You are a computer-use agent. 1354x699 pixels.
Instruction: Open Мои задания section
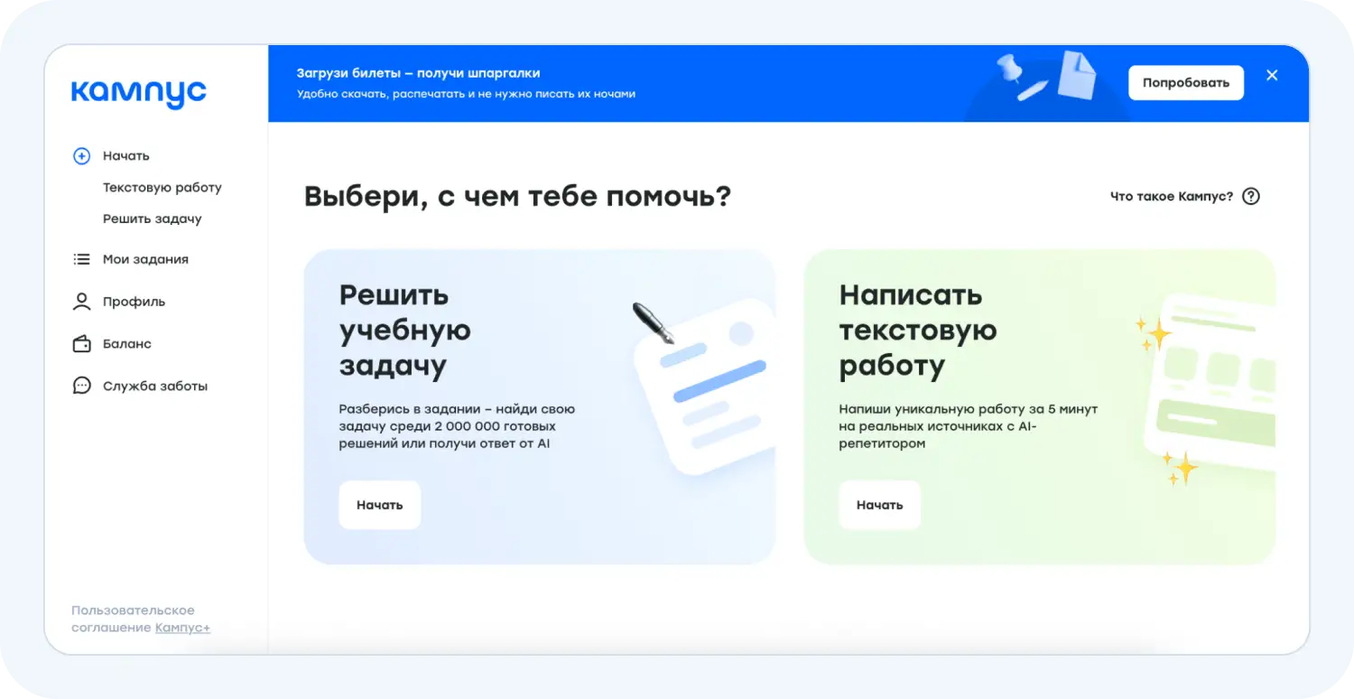click(145, 259)
